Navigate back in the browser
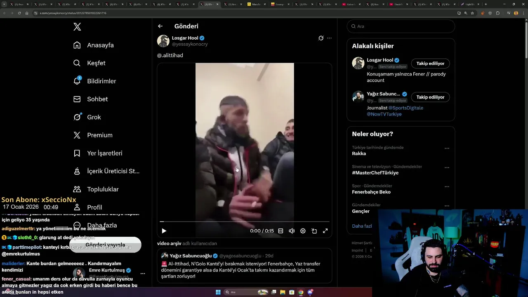This screenshot has height=297, width=528. (x=5, y=13)
